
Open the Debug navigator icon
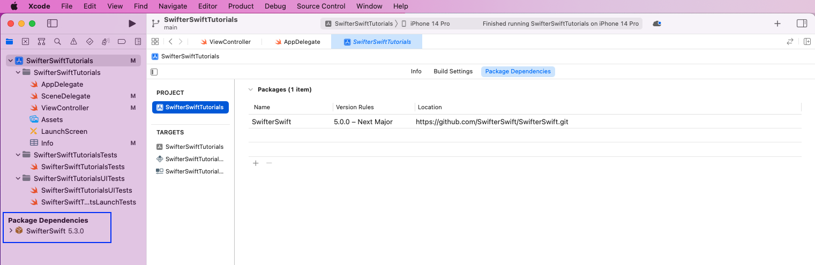(x=106, y=42)
